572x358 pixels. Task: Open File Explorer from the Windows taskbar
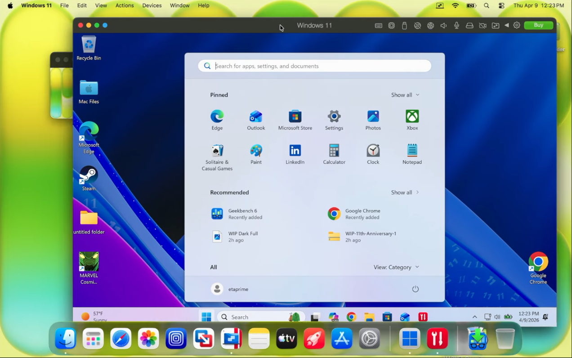tap(369, 317)
